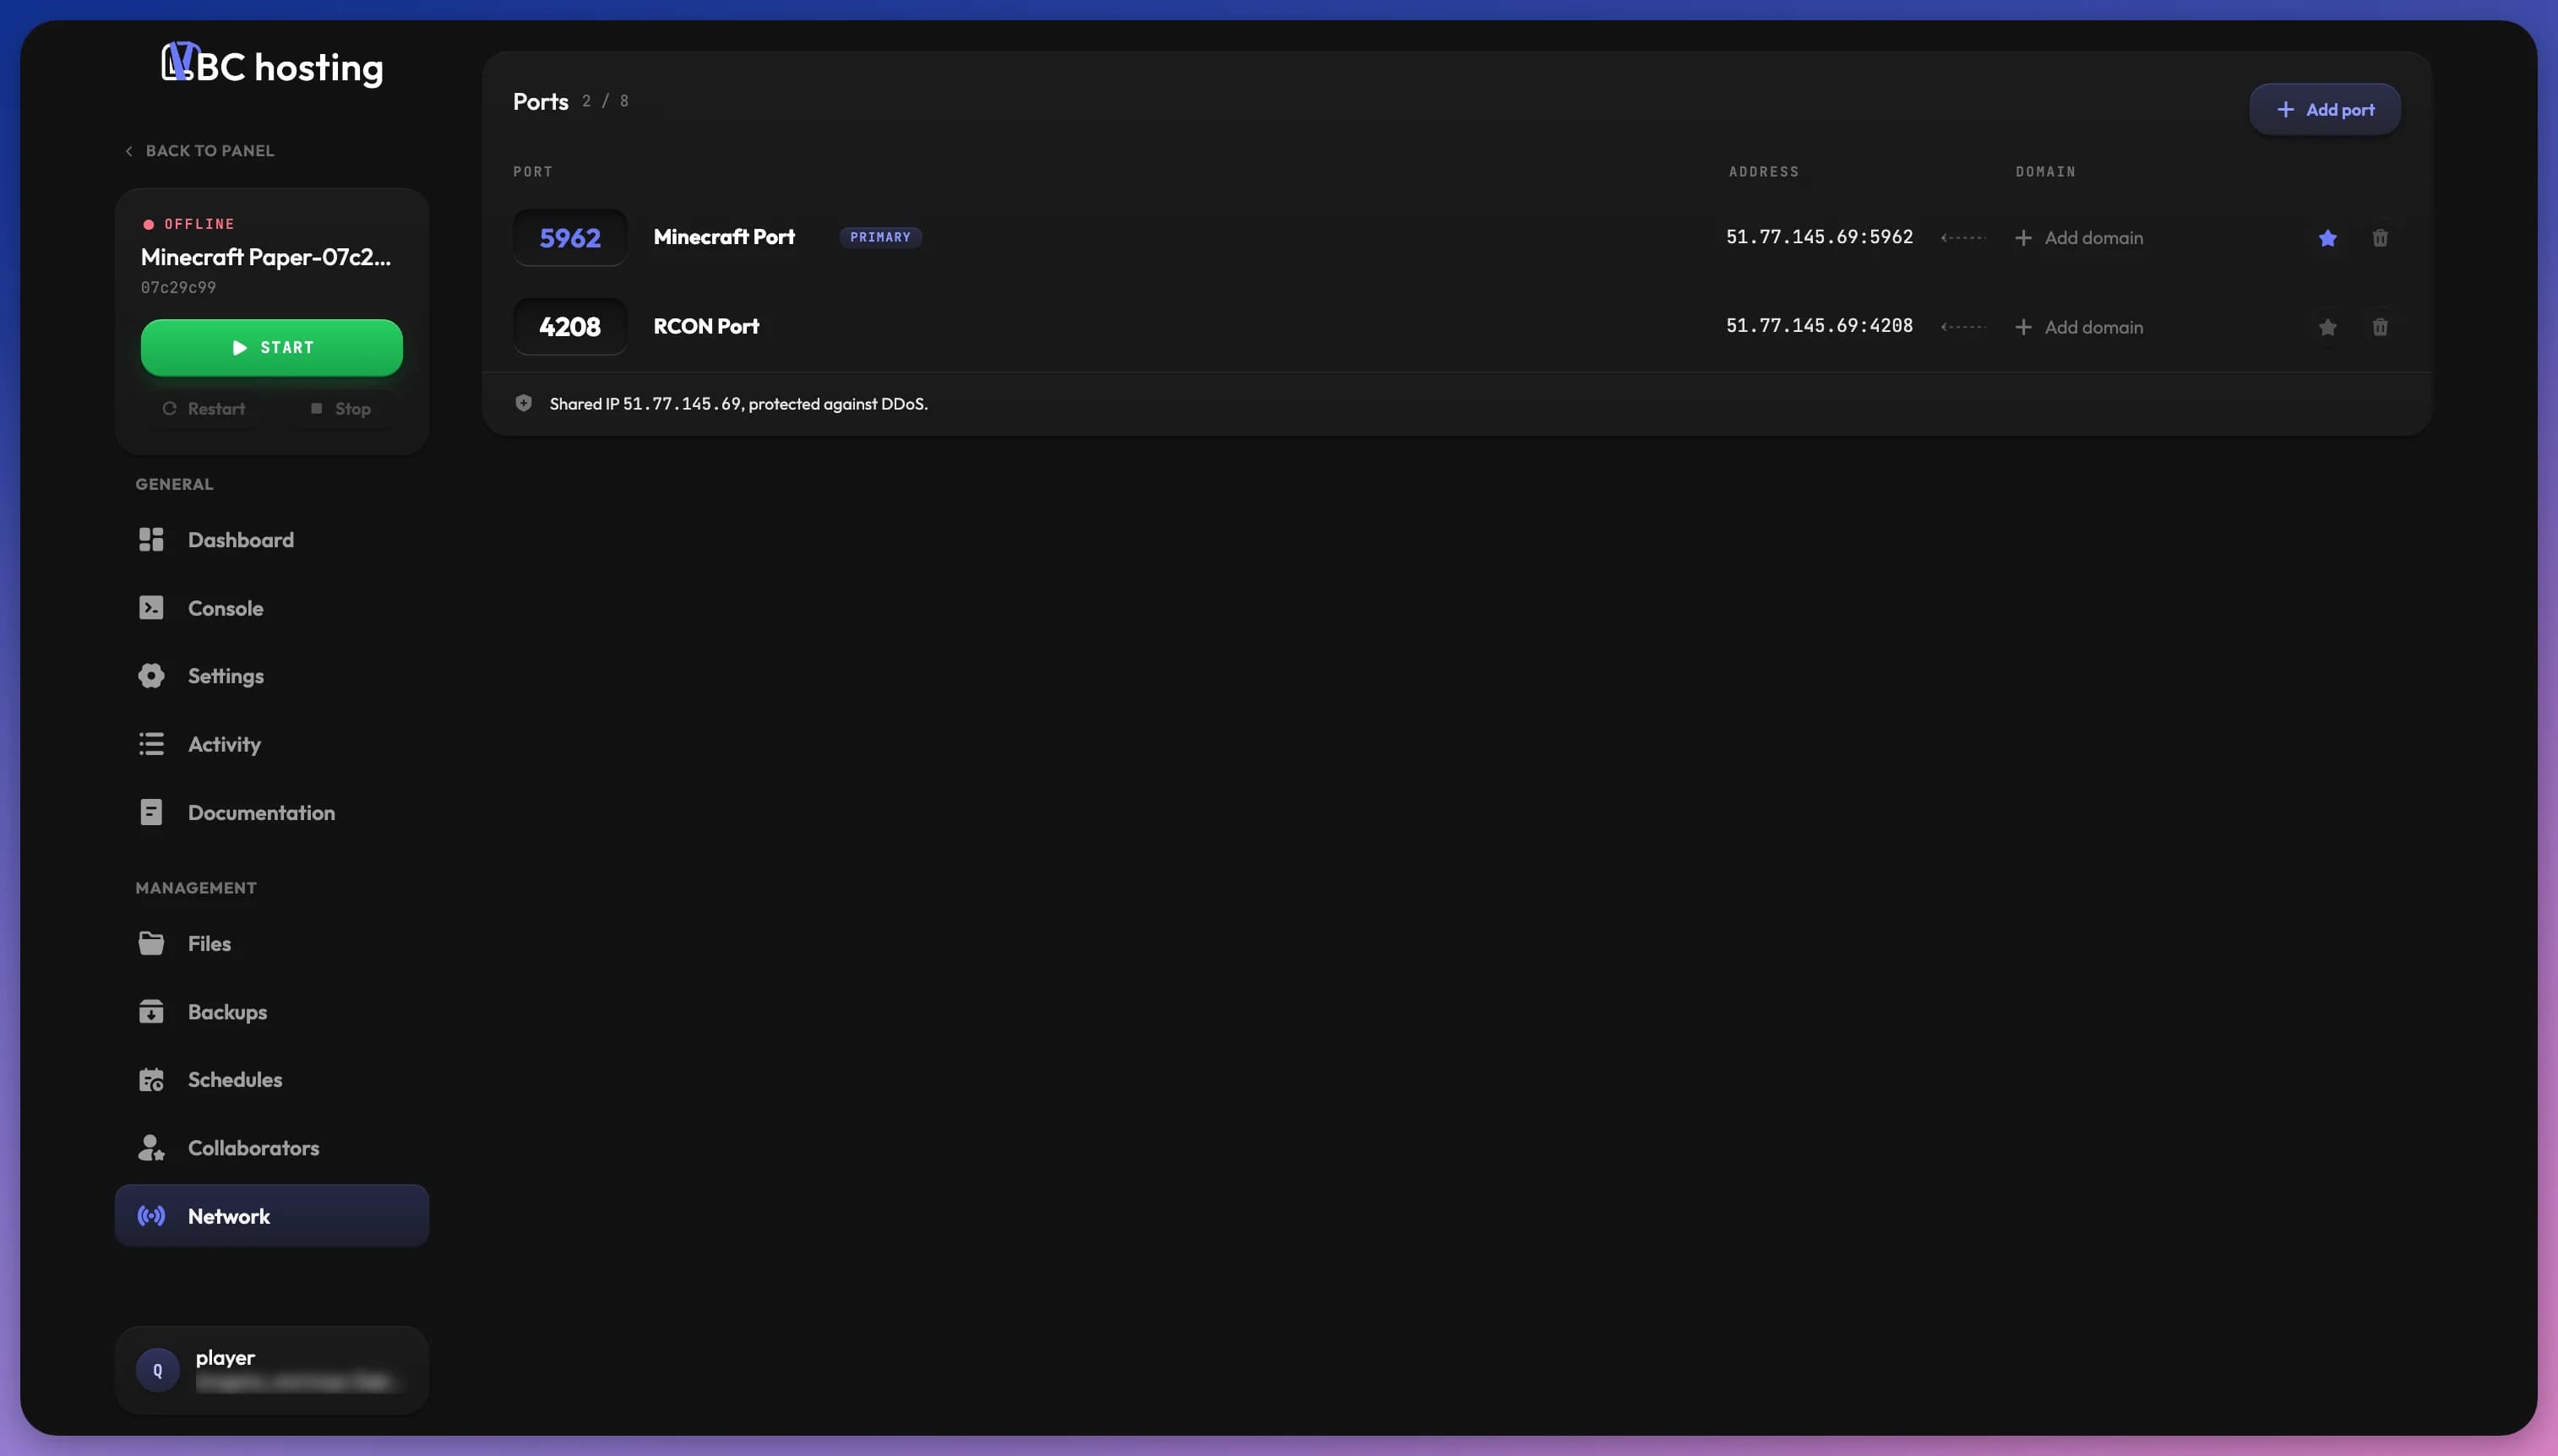Click the shared IP 51.77.145.69 text
The width and height of the screenshot is (2558, 1456).
(682, 404)
